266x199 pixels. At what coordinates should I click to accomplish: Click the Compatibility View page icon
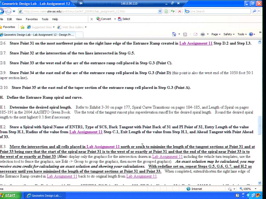coord(166,11)
